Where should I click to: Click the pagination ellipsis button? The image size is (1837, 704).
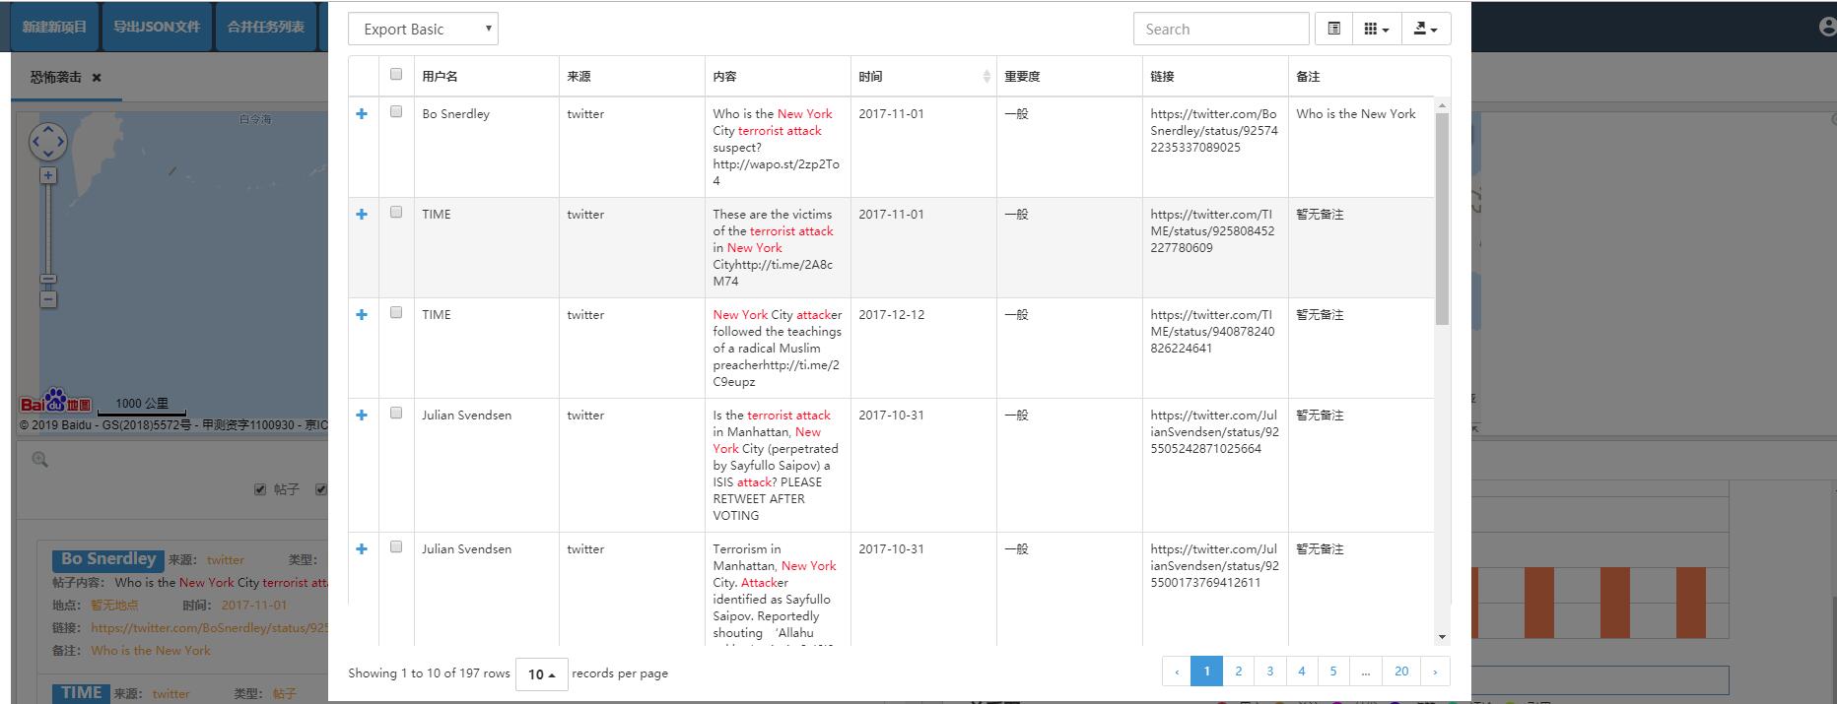coord(1365,672)
